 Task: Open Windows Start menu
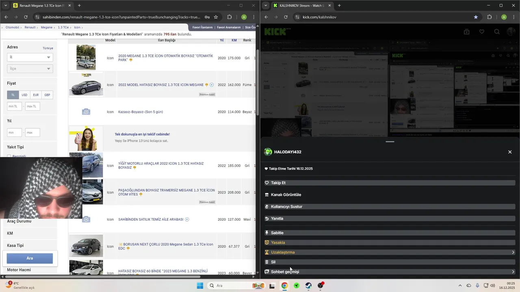pyautogui.click(x=200, y=286)
